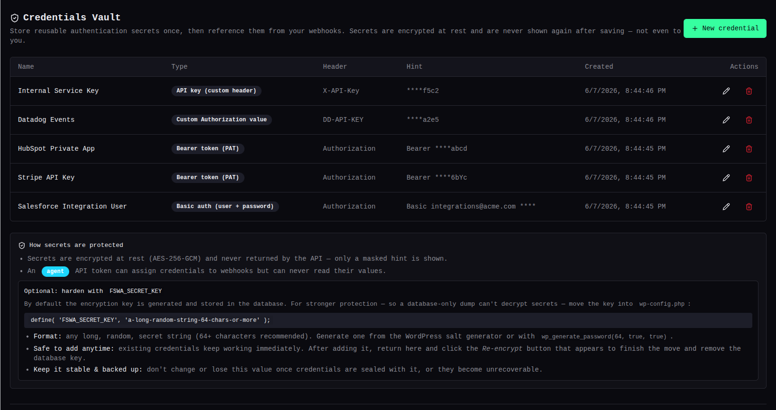Edit the Datadog Events credential
This screenshot has width=776, height=410.
(726, 120)
